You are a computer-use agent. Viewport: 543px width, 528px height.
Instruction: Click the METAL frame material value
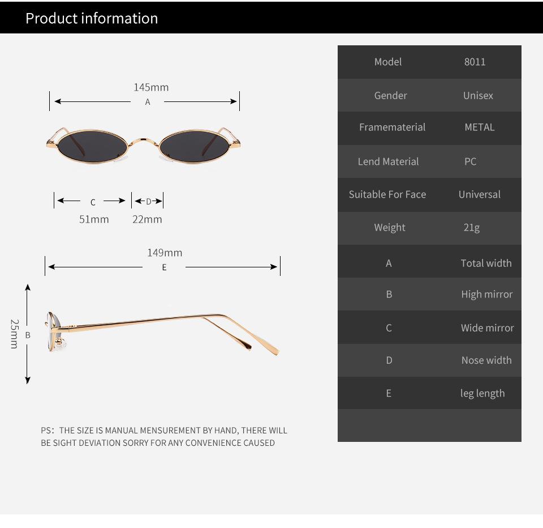480,127
